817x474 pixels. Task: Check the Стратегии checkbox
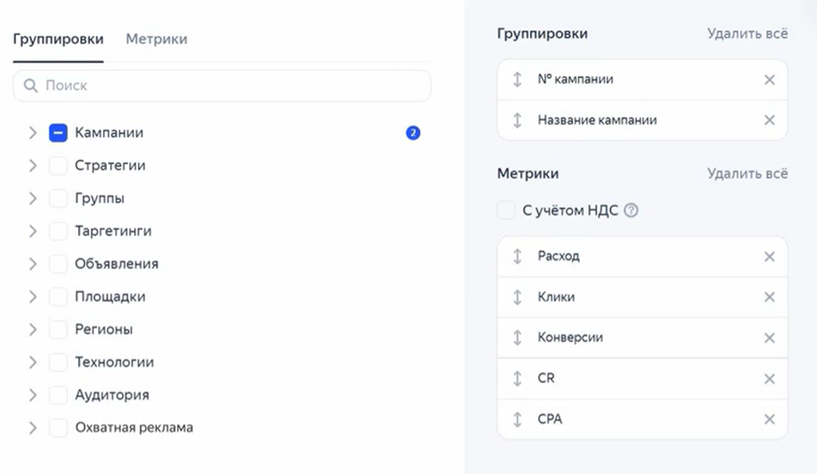click(x=58, y=166)
